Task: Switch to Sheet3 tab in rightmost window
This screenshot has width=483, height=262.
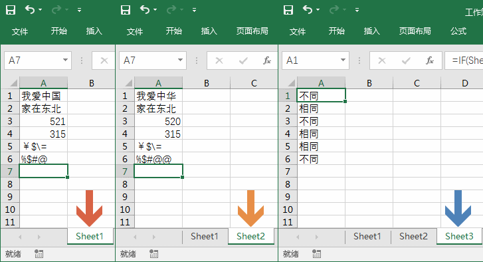Action: (459, 237)
